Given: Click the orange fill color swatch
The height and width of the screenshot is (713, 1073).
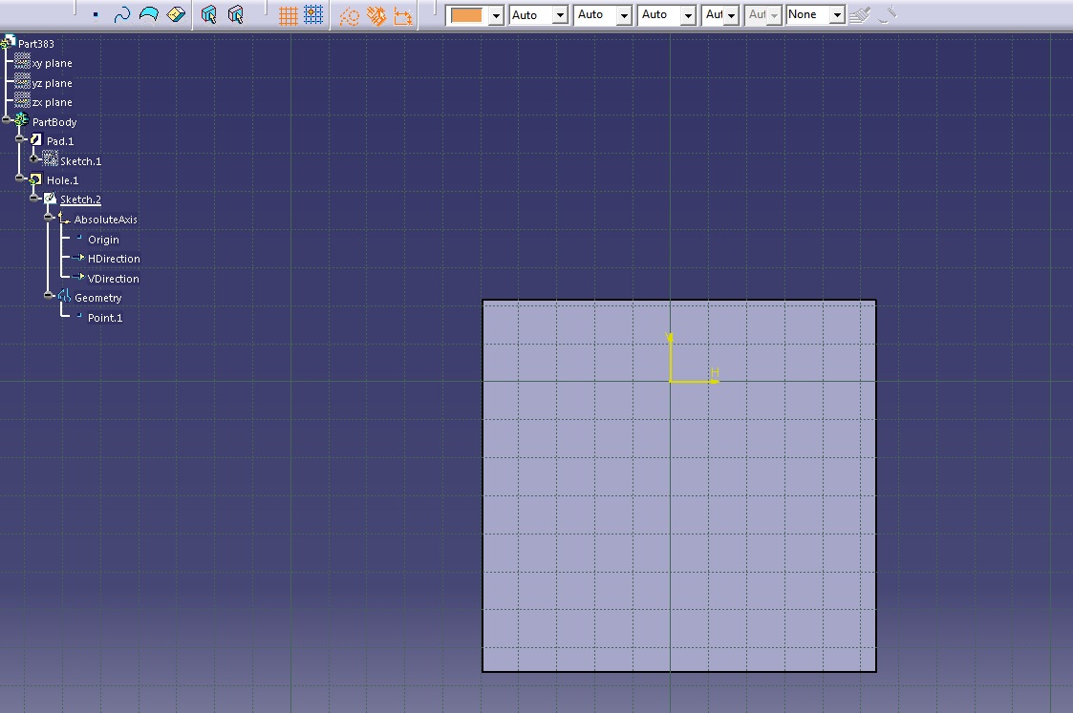Looking at the screenshot, I should pos(466,15).
